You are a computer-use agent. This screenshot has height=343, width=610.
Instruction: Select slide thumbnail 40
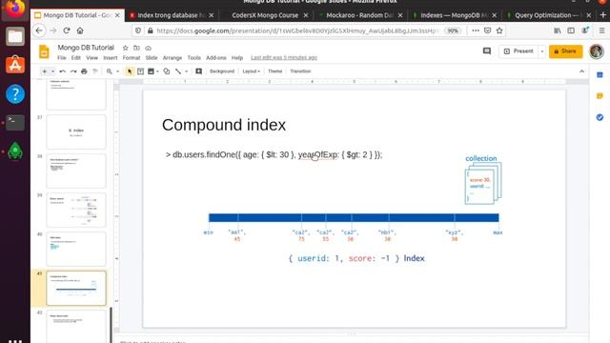[76, 249]
